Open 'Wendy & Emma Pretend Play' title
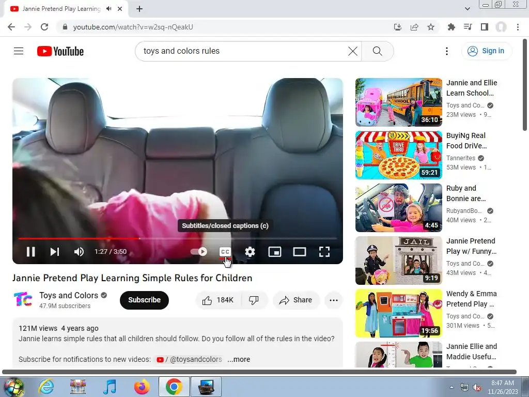 point(471,299)
